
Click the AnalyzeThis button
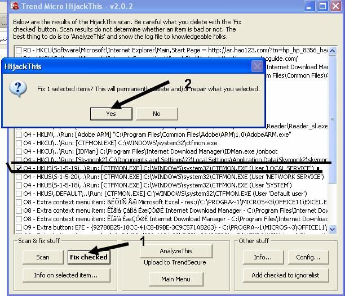coord(176,251)
